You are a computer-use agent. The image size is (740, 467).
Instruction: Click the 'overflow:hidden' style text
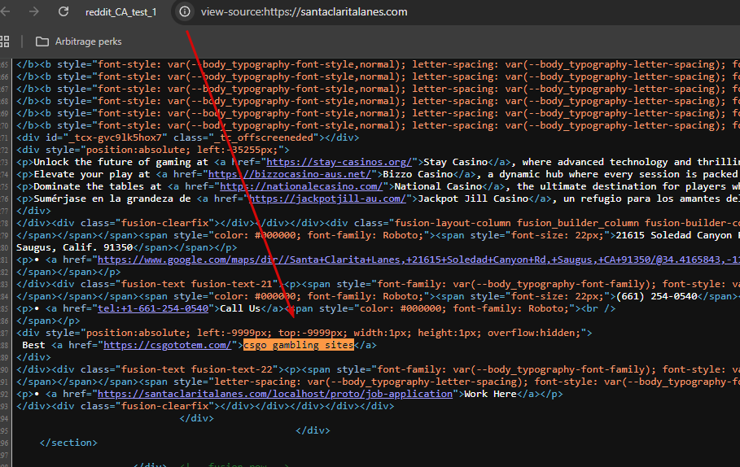[532, 333]
